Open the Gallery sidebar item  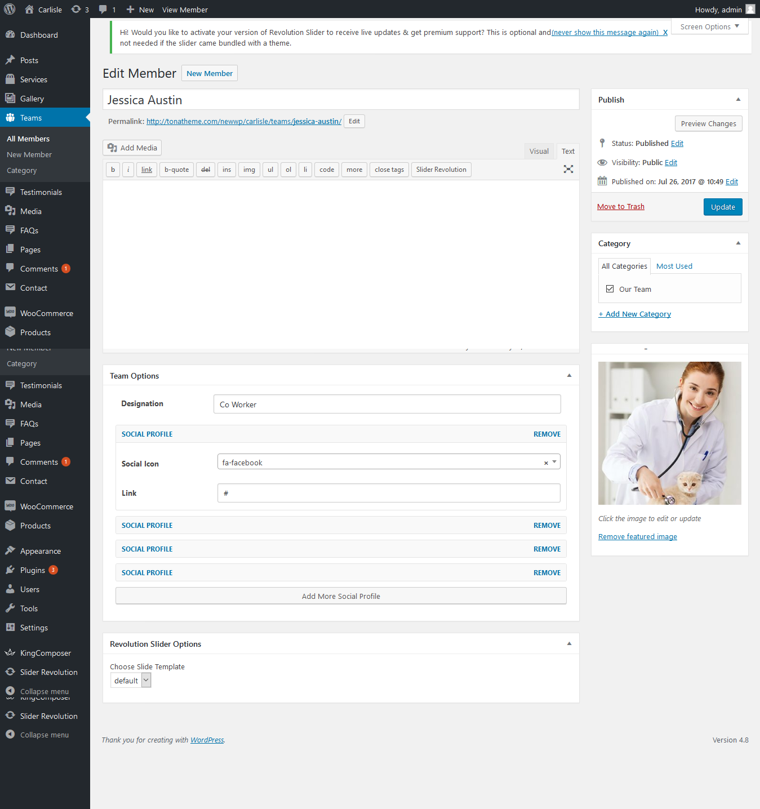click(32, 99)
